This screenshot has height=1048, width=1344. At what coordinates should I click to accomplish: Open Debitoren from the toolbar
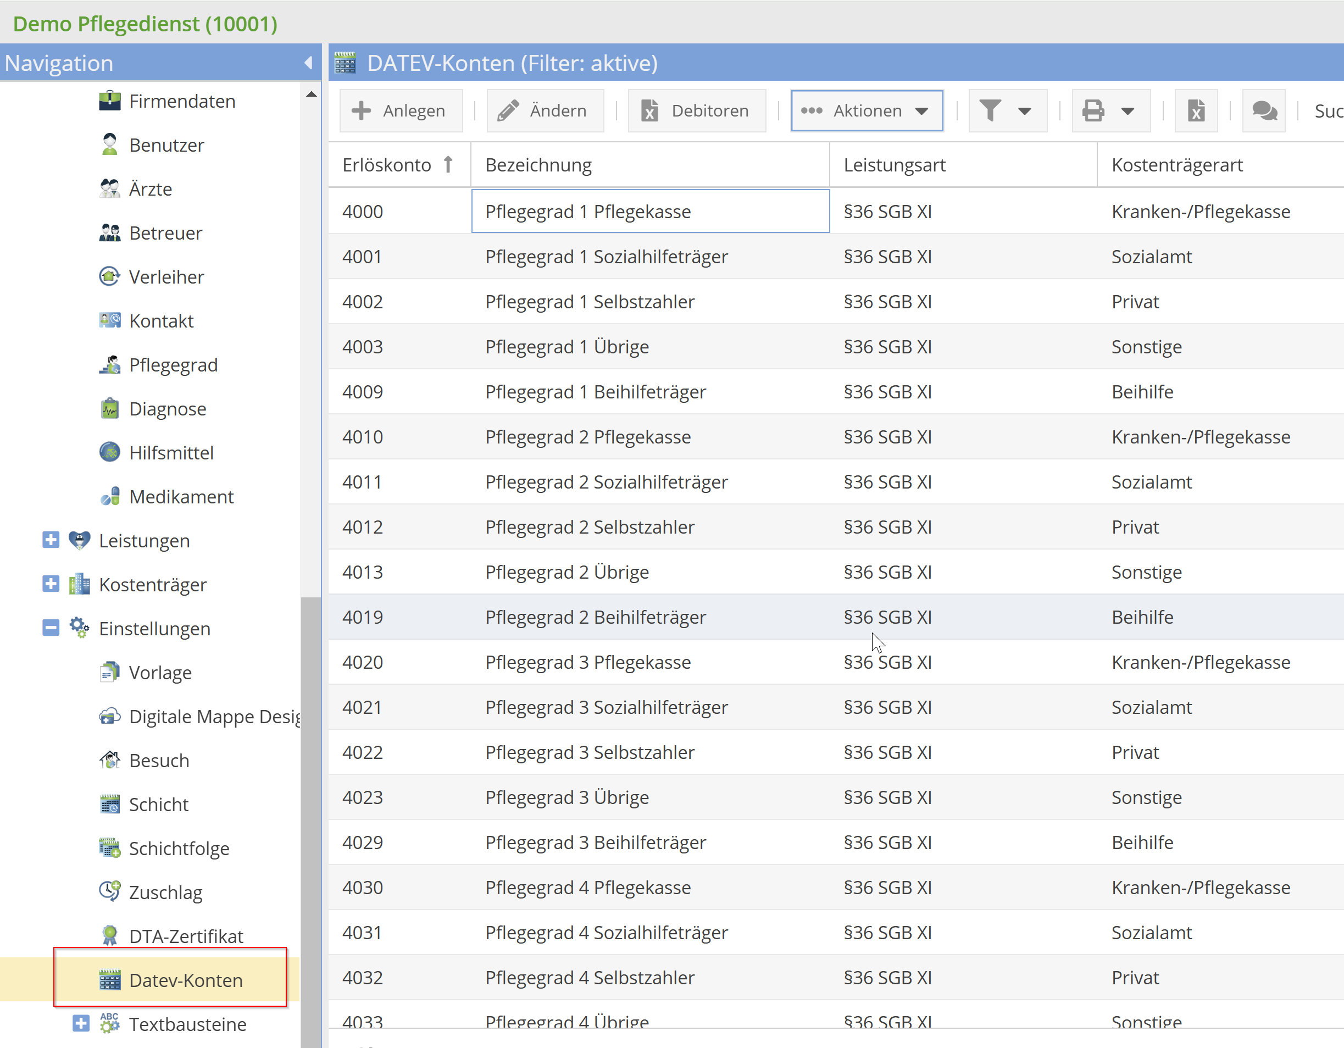point(697,111)
